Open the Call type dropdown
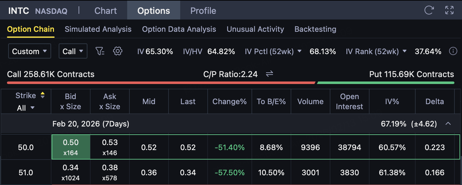 click(73, 51)
